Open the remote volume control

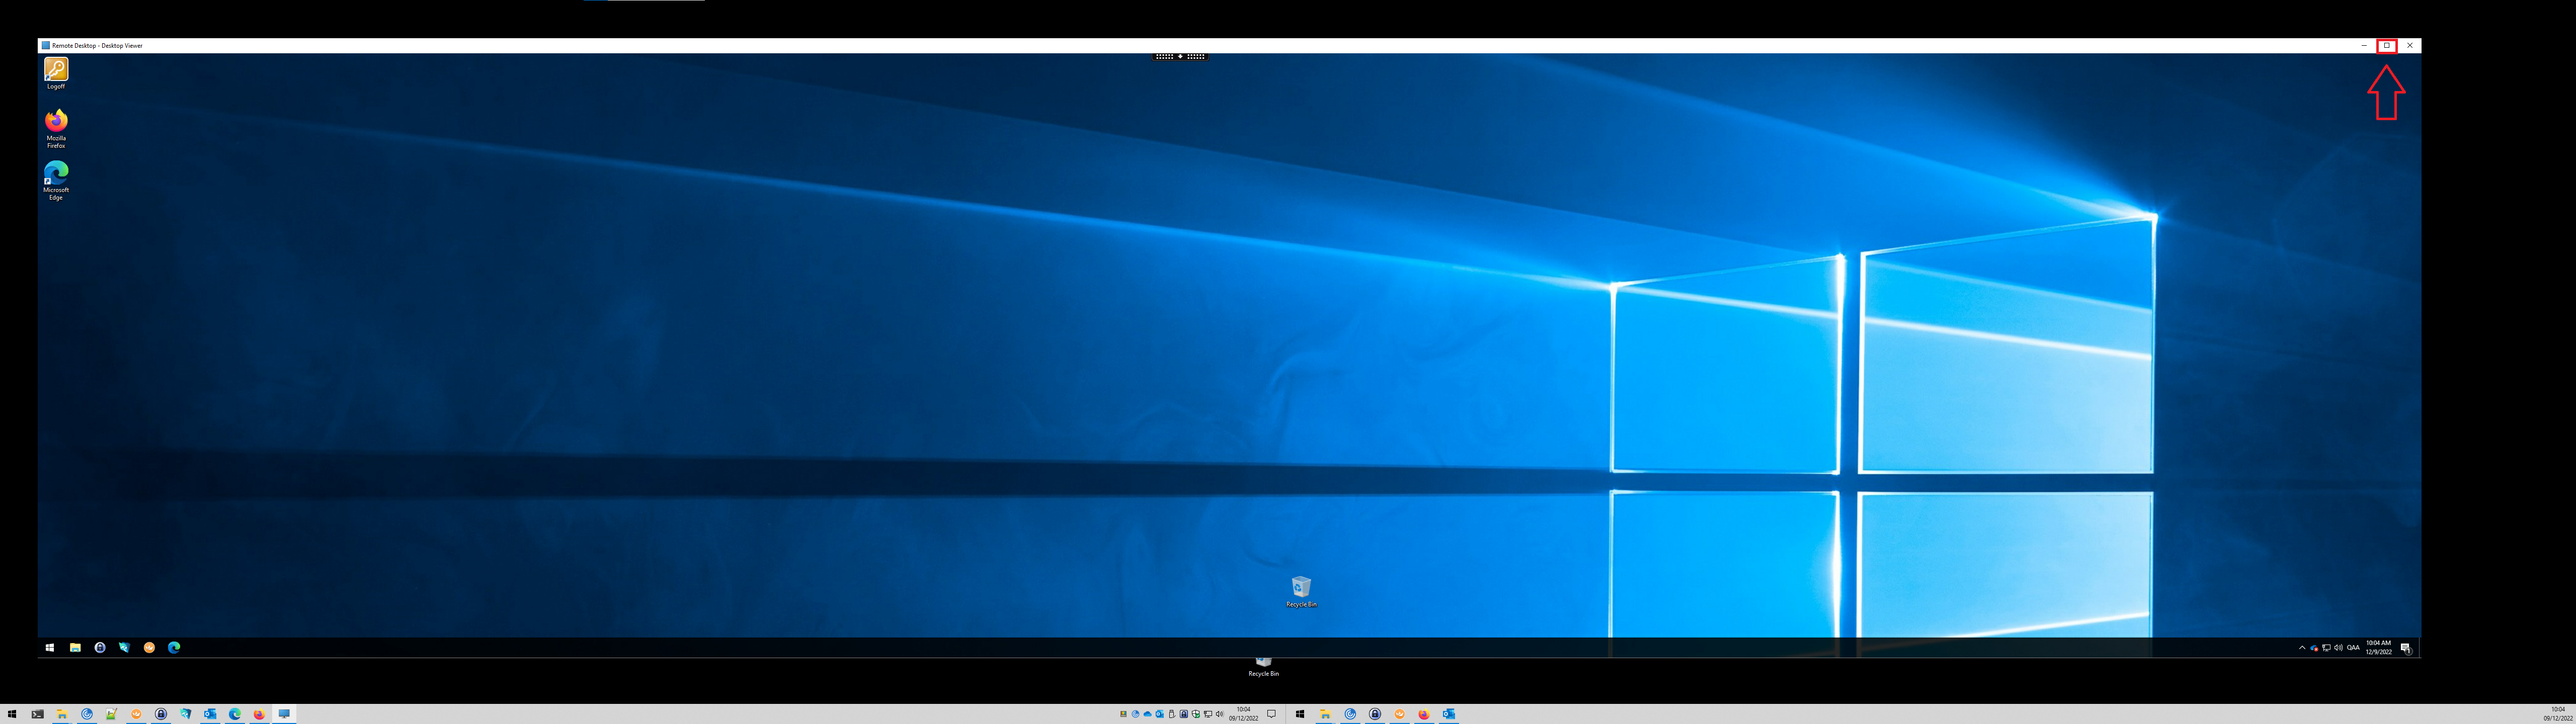point(2338,648)
